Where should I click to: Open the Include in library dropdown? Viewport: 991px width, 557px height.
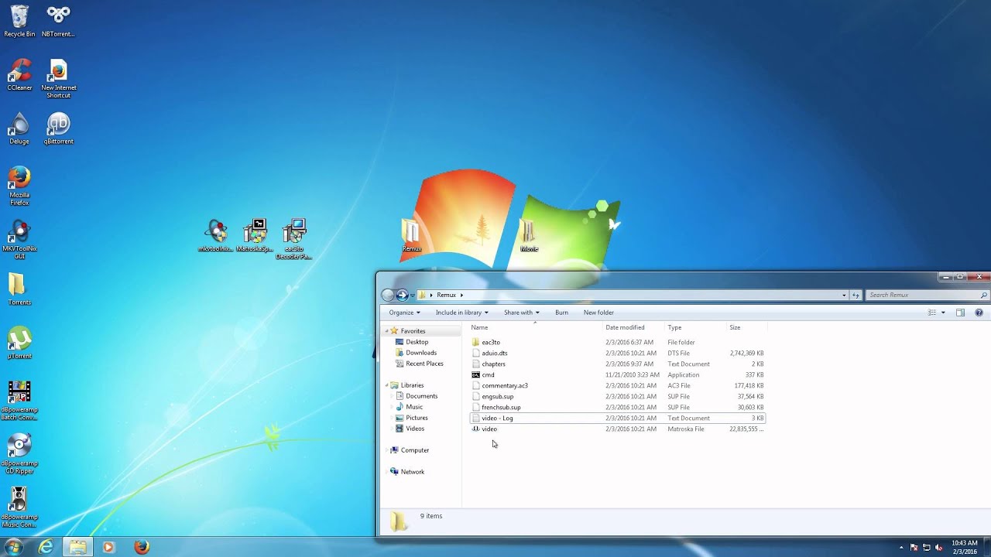click(x=461, y=313)
